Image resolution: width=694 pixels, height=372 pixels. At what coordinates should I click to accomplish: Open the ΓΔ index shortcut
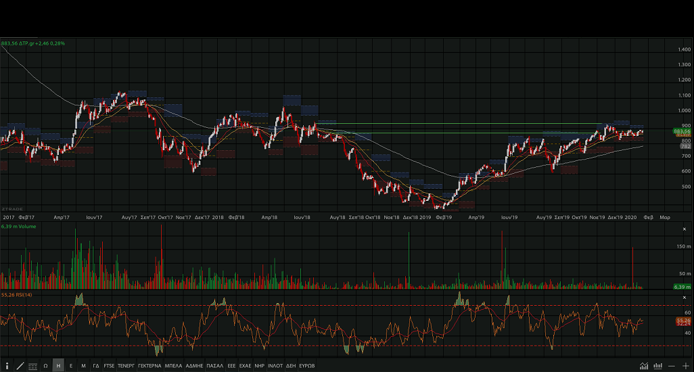[x=96, y=366]
